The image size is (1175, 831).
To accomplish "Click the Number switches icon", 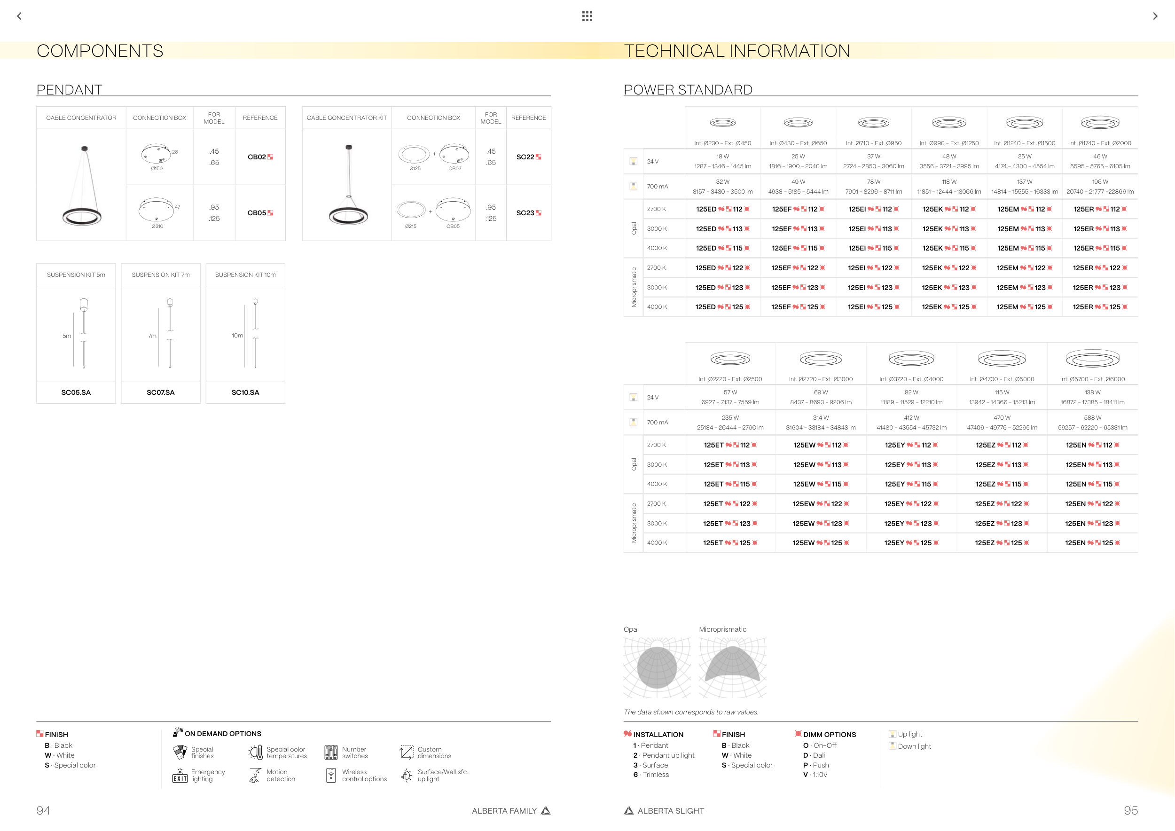I will pyautogui.click(x=331, y=752).
